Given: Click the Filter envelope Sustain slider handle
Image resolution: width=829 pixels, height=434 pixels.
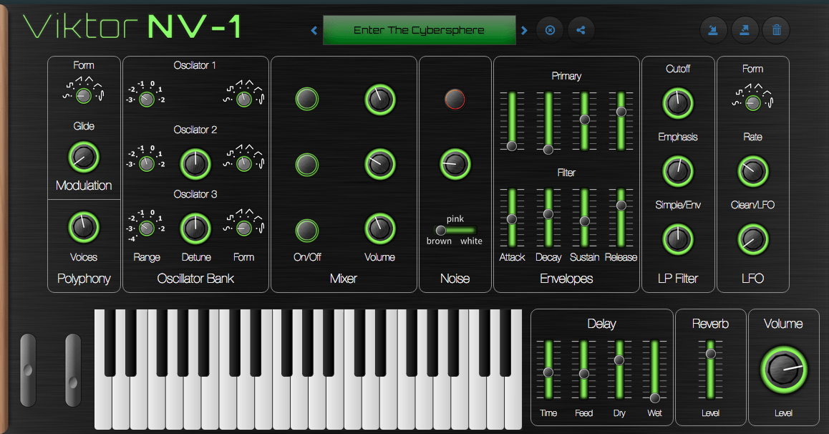Looking at the screenshot, I should 585,221.
